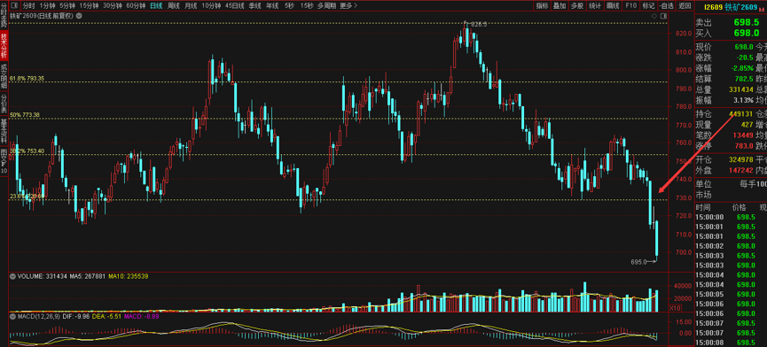This screenshot has height=347, width=767.
Task: Click the -自选 watchlist button
Action: pos(666,6)
